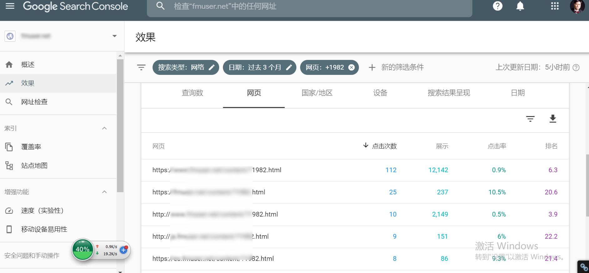Click the filter list icon beside the chips
This screenshot has width=589, height=273.
point(141,67)
